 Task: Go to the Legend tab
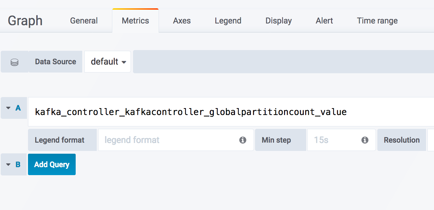pos(228,21)
